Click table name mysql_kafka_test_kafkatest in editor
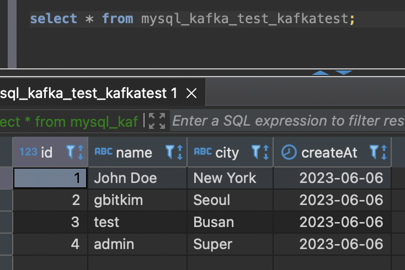405x270 pixels. tap(245, 19)
